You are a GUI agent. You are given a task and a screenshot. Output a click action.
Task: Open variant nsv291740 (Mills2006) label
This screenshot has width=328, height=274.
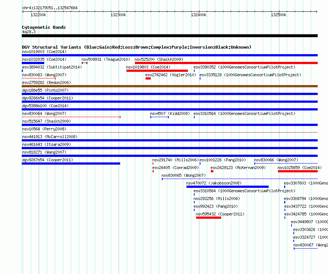[x=175, y=160]
